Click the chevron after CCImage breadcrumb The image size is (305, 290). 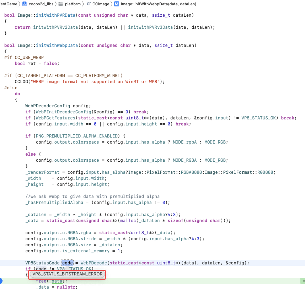tap(111, 4)
